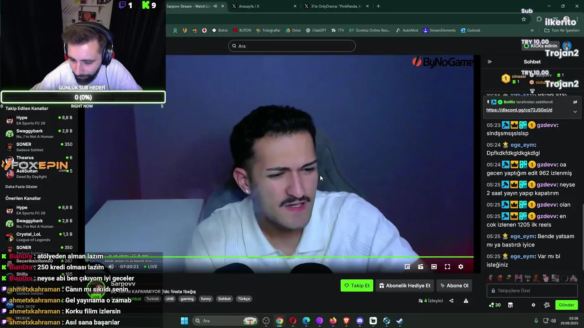Open the browser extensions puzzle icon

click(x=539, y=19)
